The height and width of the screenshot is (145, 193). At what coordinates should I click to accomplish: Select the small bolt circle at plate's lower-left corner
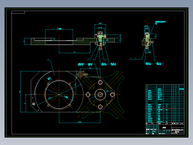(x=33, y=104)
